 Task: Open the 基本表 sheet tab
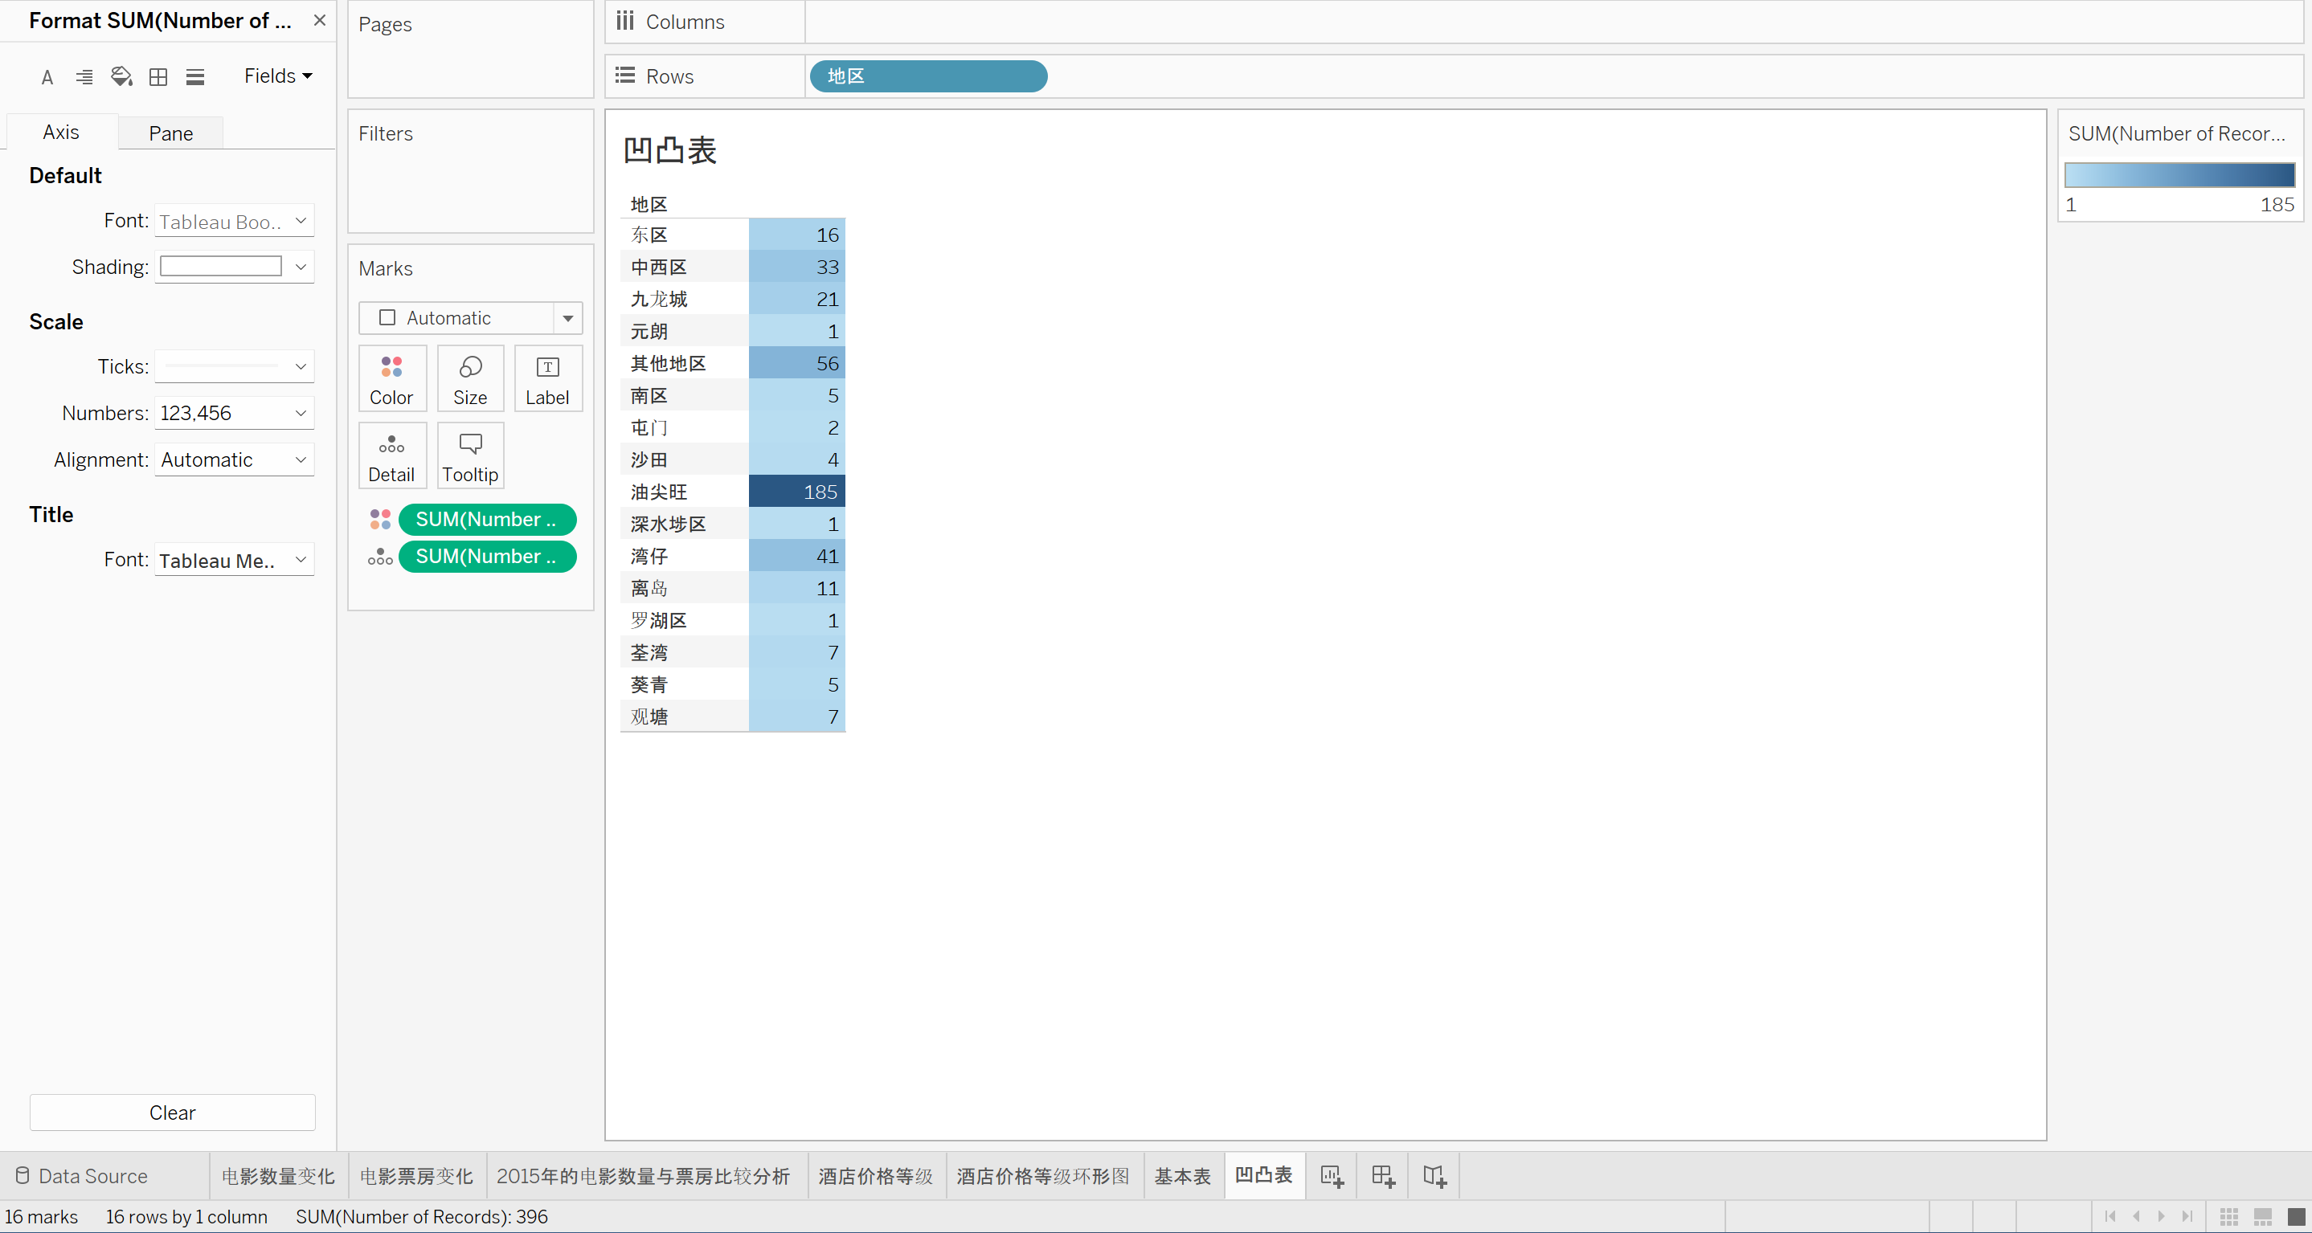tap(1182, 1176)
